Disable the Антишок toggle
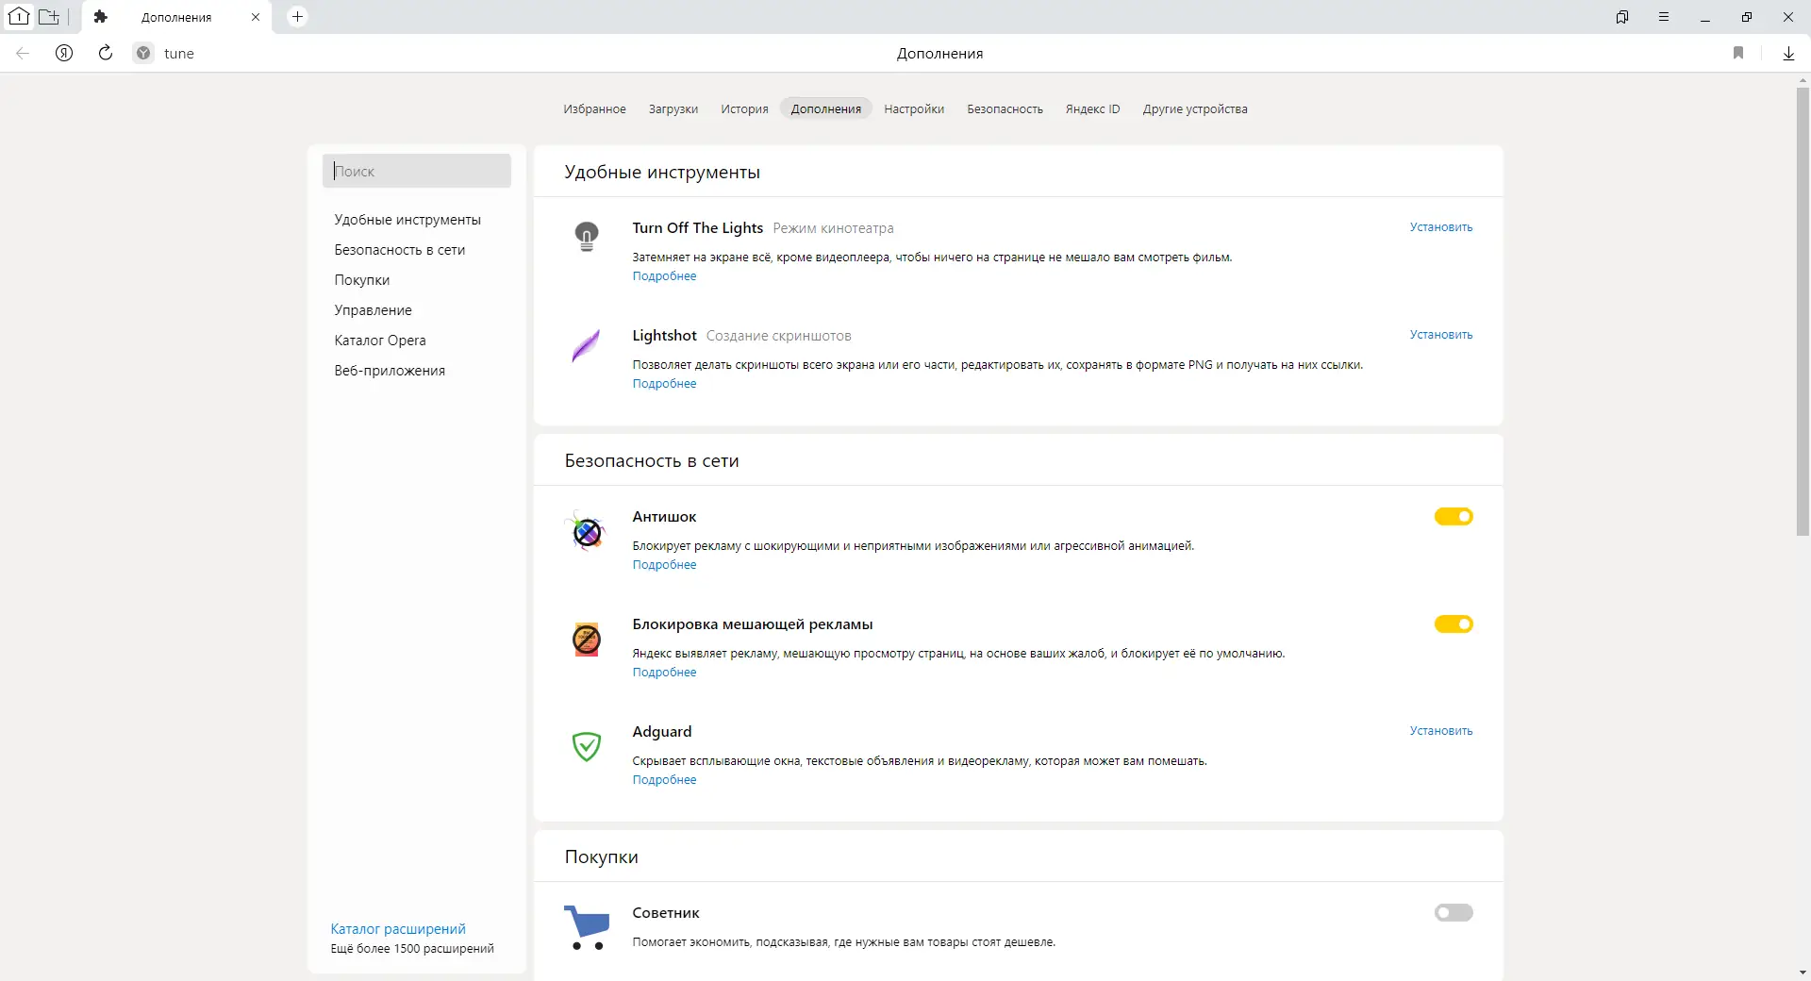The width and height of the screenshot is (1811, 981). click(1454, 517)
